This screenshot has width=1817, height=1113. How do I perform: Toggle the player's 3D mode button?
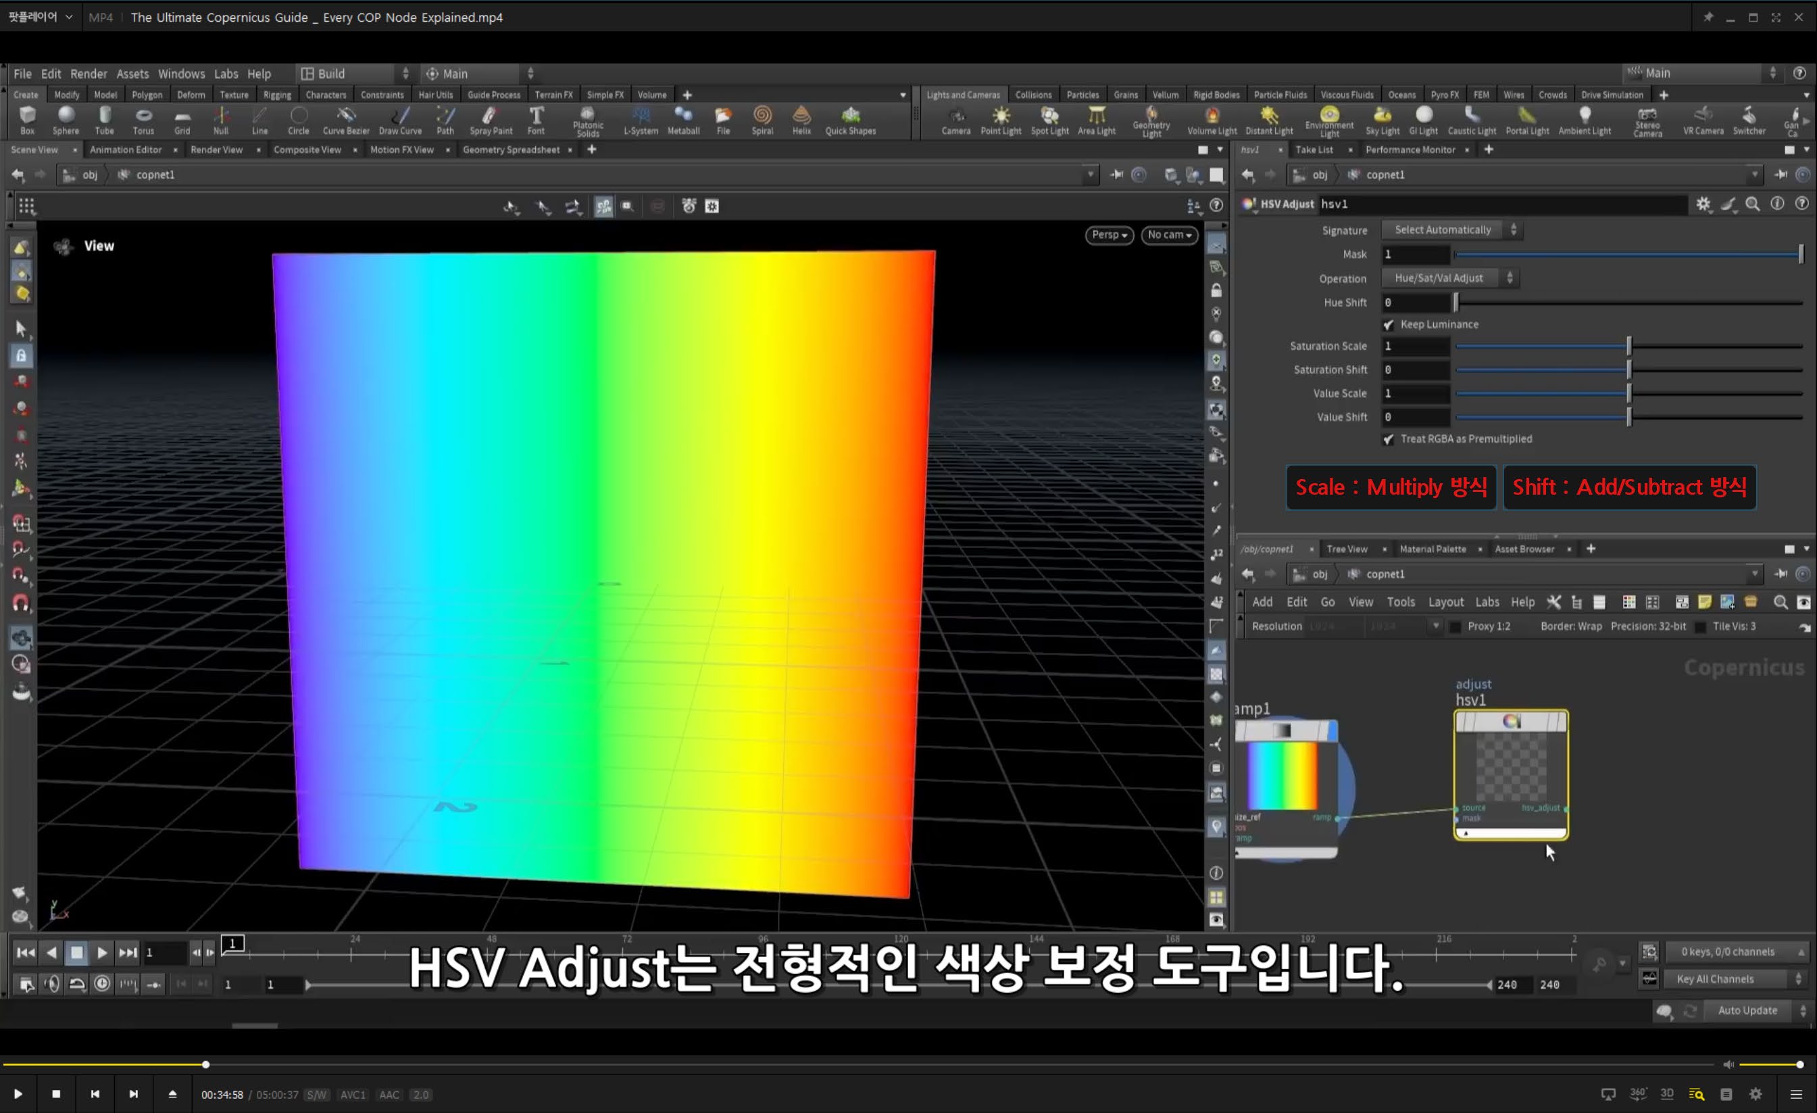[x=1666, y=1094]
